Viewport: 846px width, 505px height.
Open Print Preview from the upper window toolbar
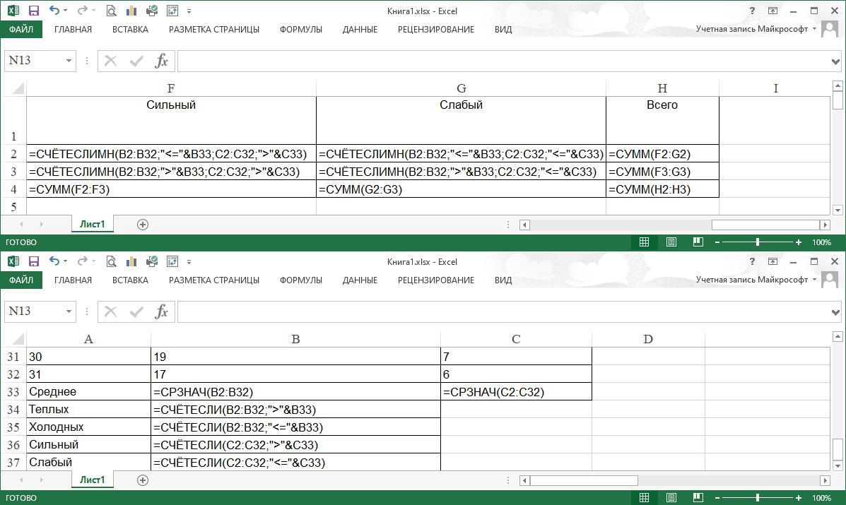coord(111,11)
